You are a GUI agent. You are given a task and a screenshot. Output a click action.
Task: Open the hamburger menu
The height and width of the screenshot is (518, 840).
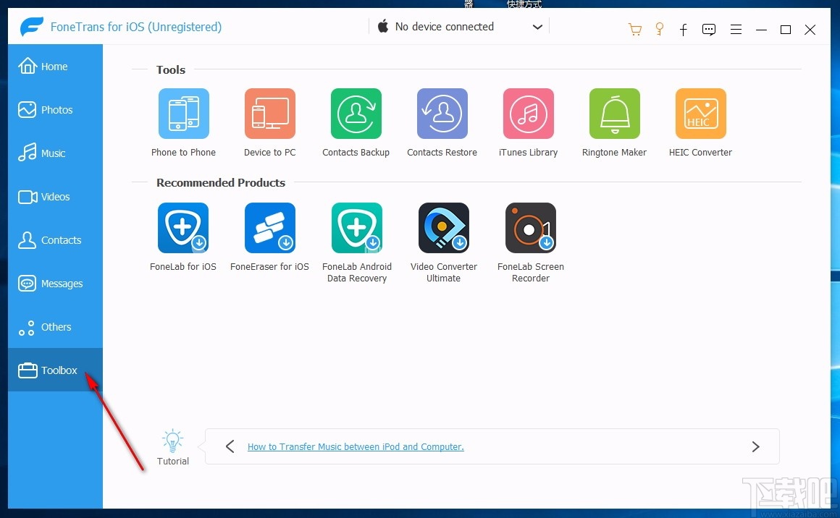coord(736,29)
